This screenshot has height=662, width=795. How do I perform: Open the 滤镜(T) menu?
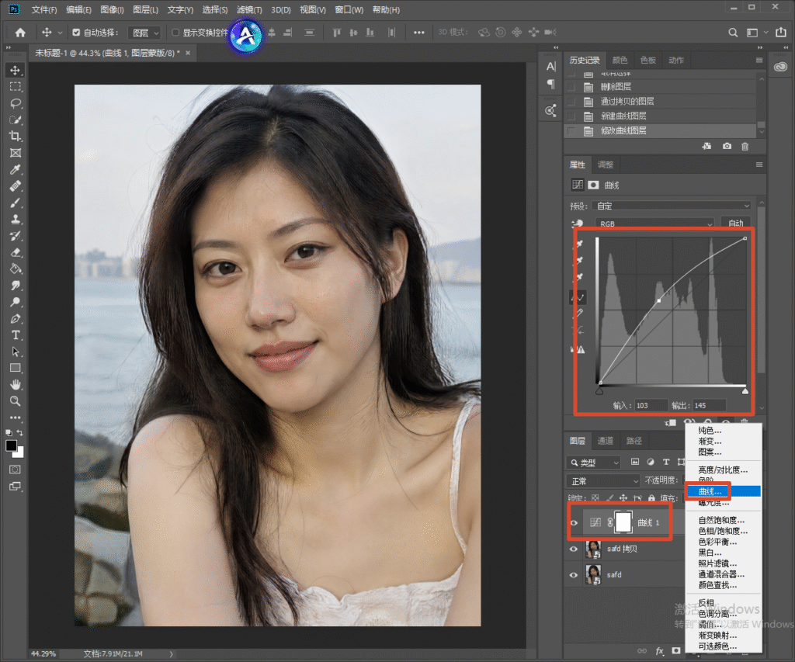(x=249, y=9)
